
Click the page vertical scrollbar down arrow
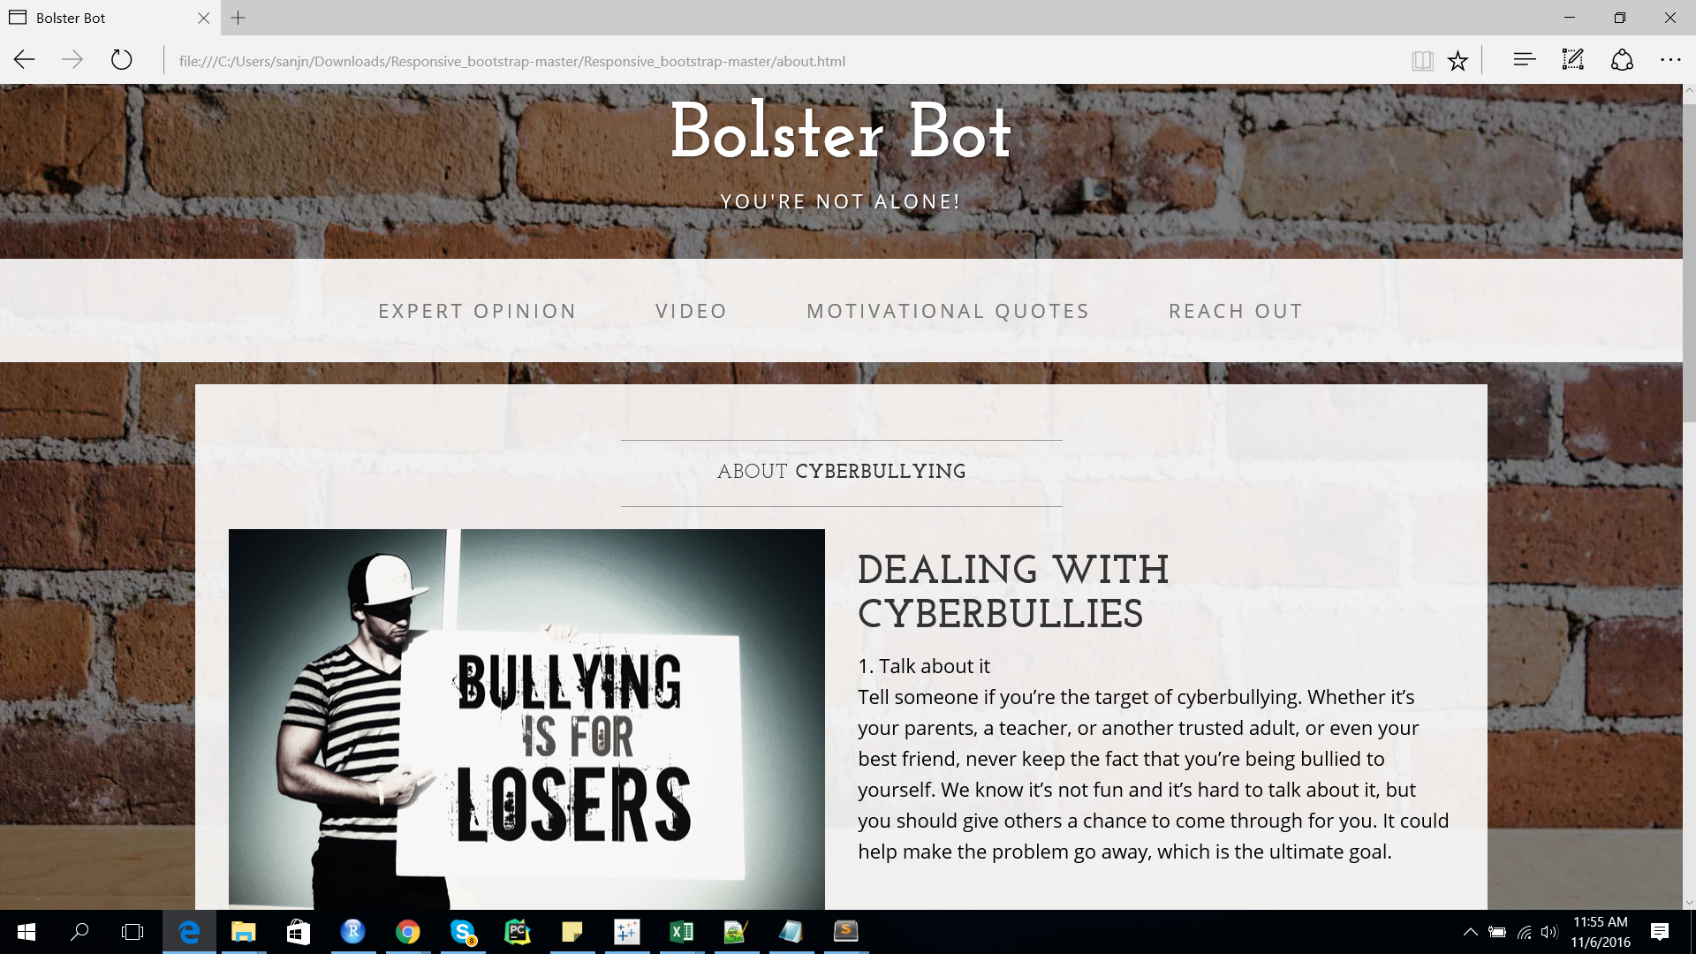pyautogui.click(x=1689, y=903)
